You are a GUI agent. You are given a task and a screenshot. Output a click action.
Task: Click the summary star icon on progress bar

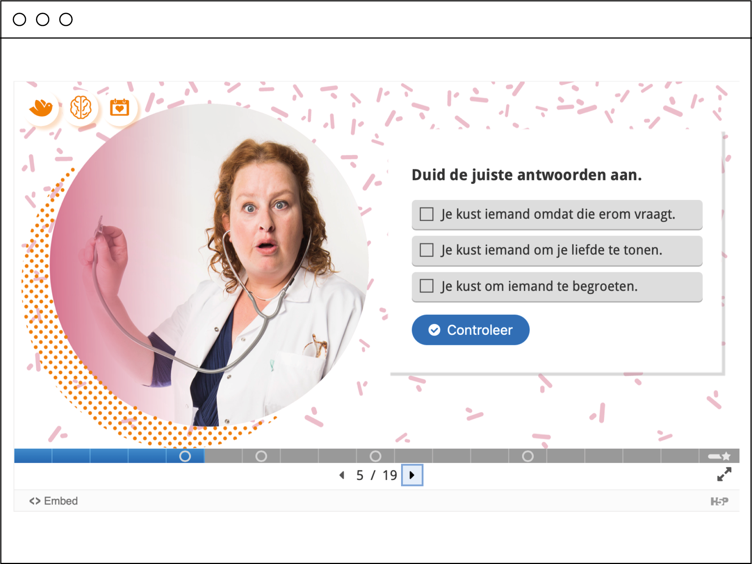pos(719,456)
